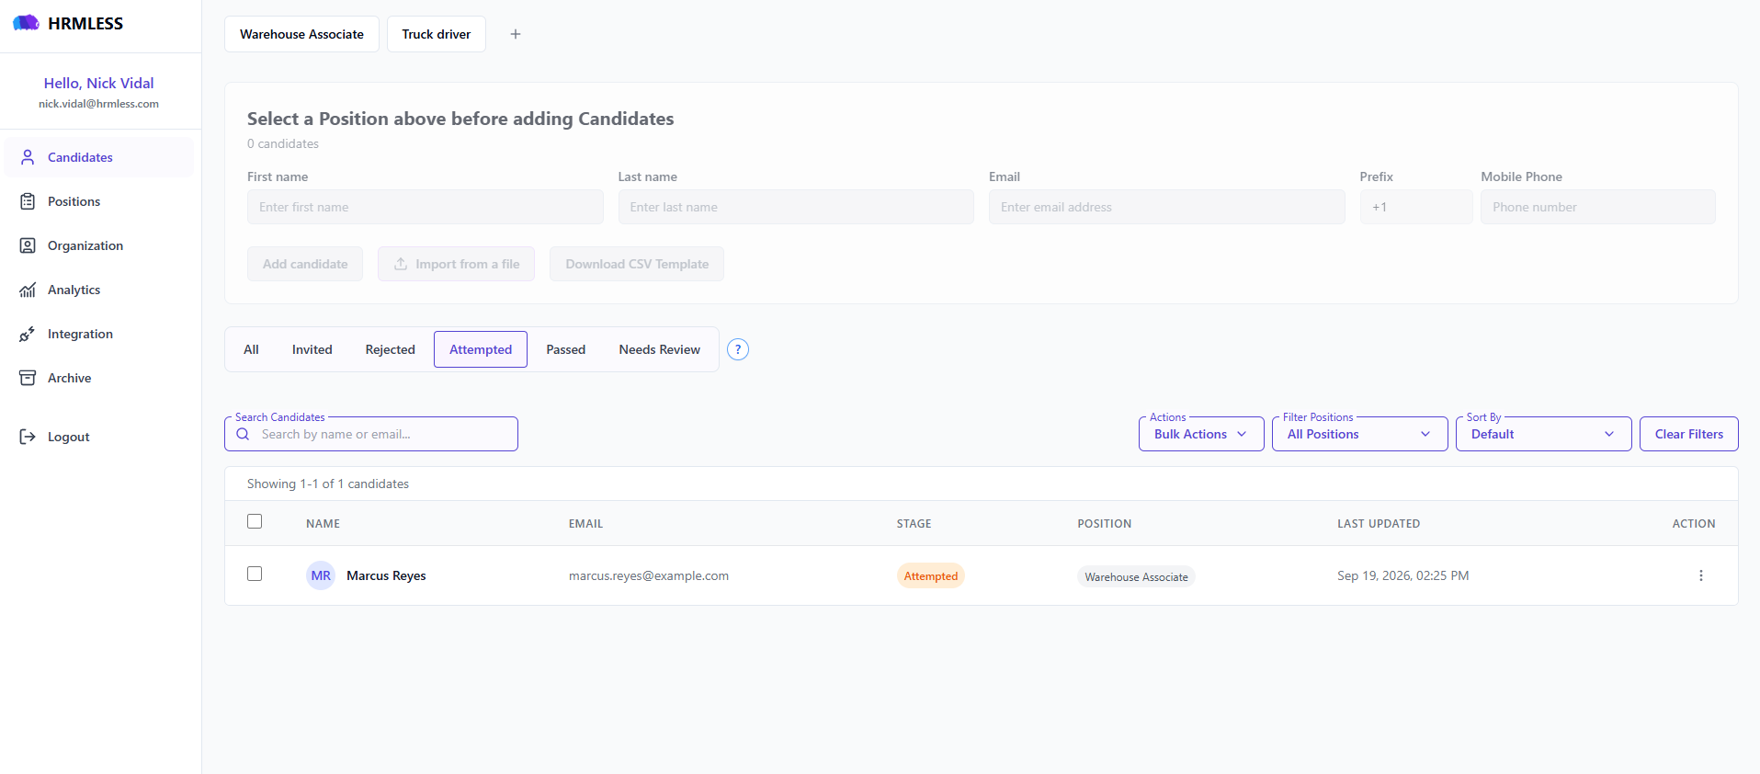Show All candidates stage tab
The width and height of the screenshot is (1760, 774).
[x=251, y=349]
